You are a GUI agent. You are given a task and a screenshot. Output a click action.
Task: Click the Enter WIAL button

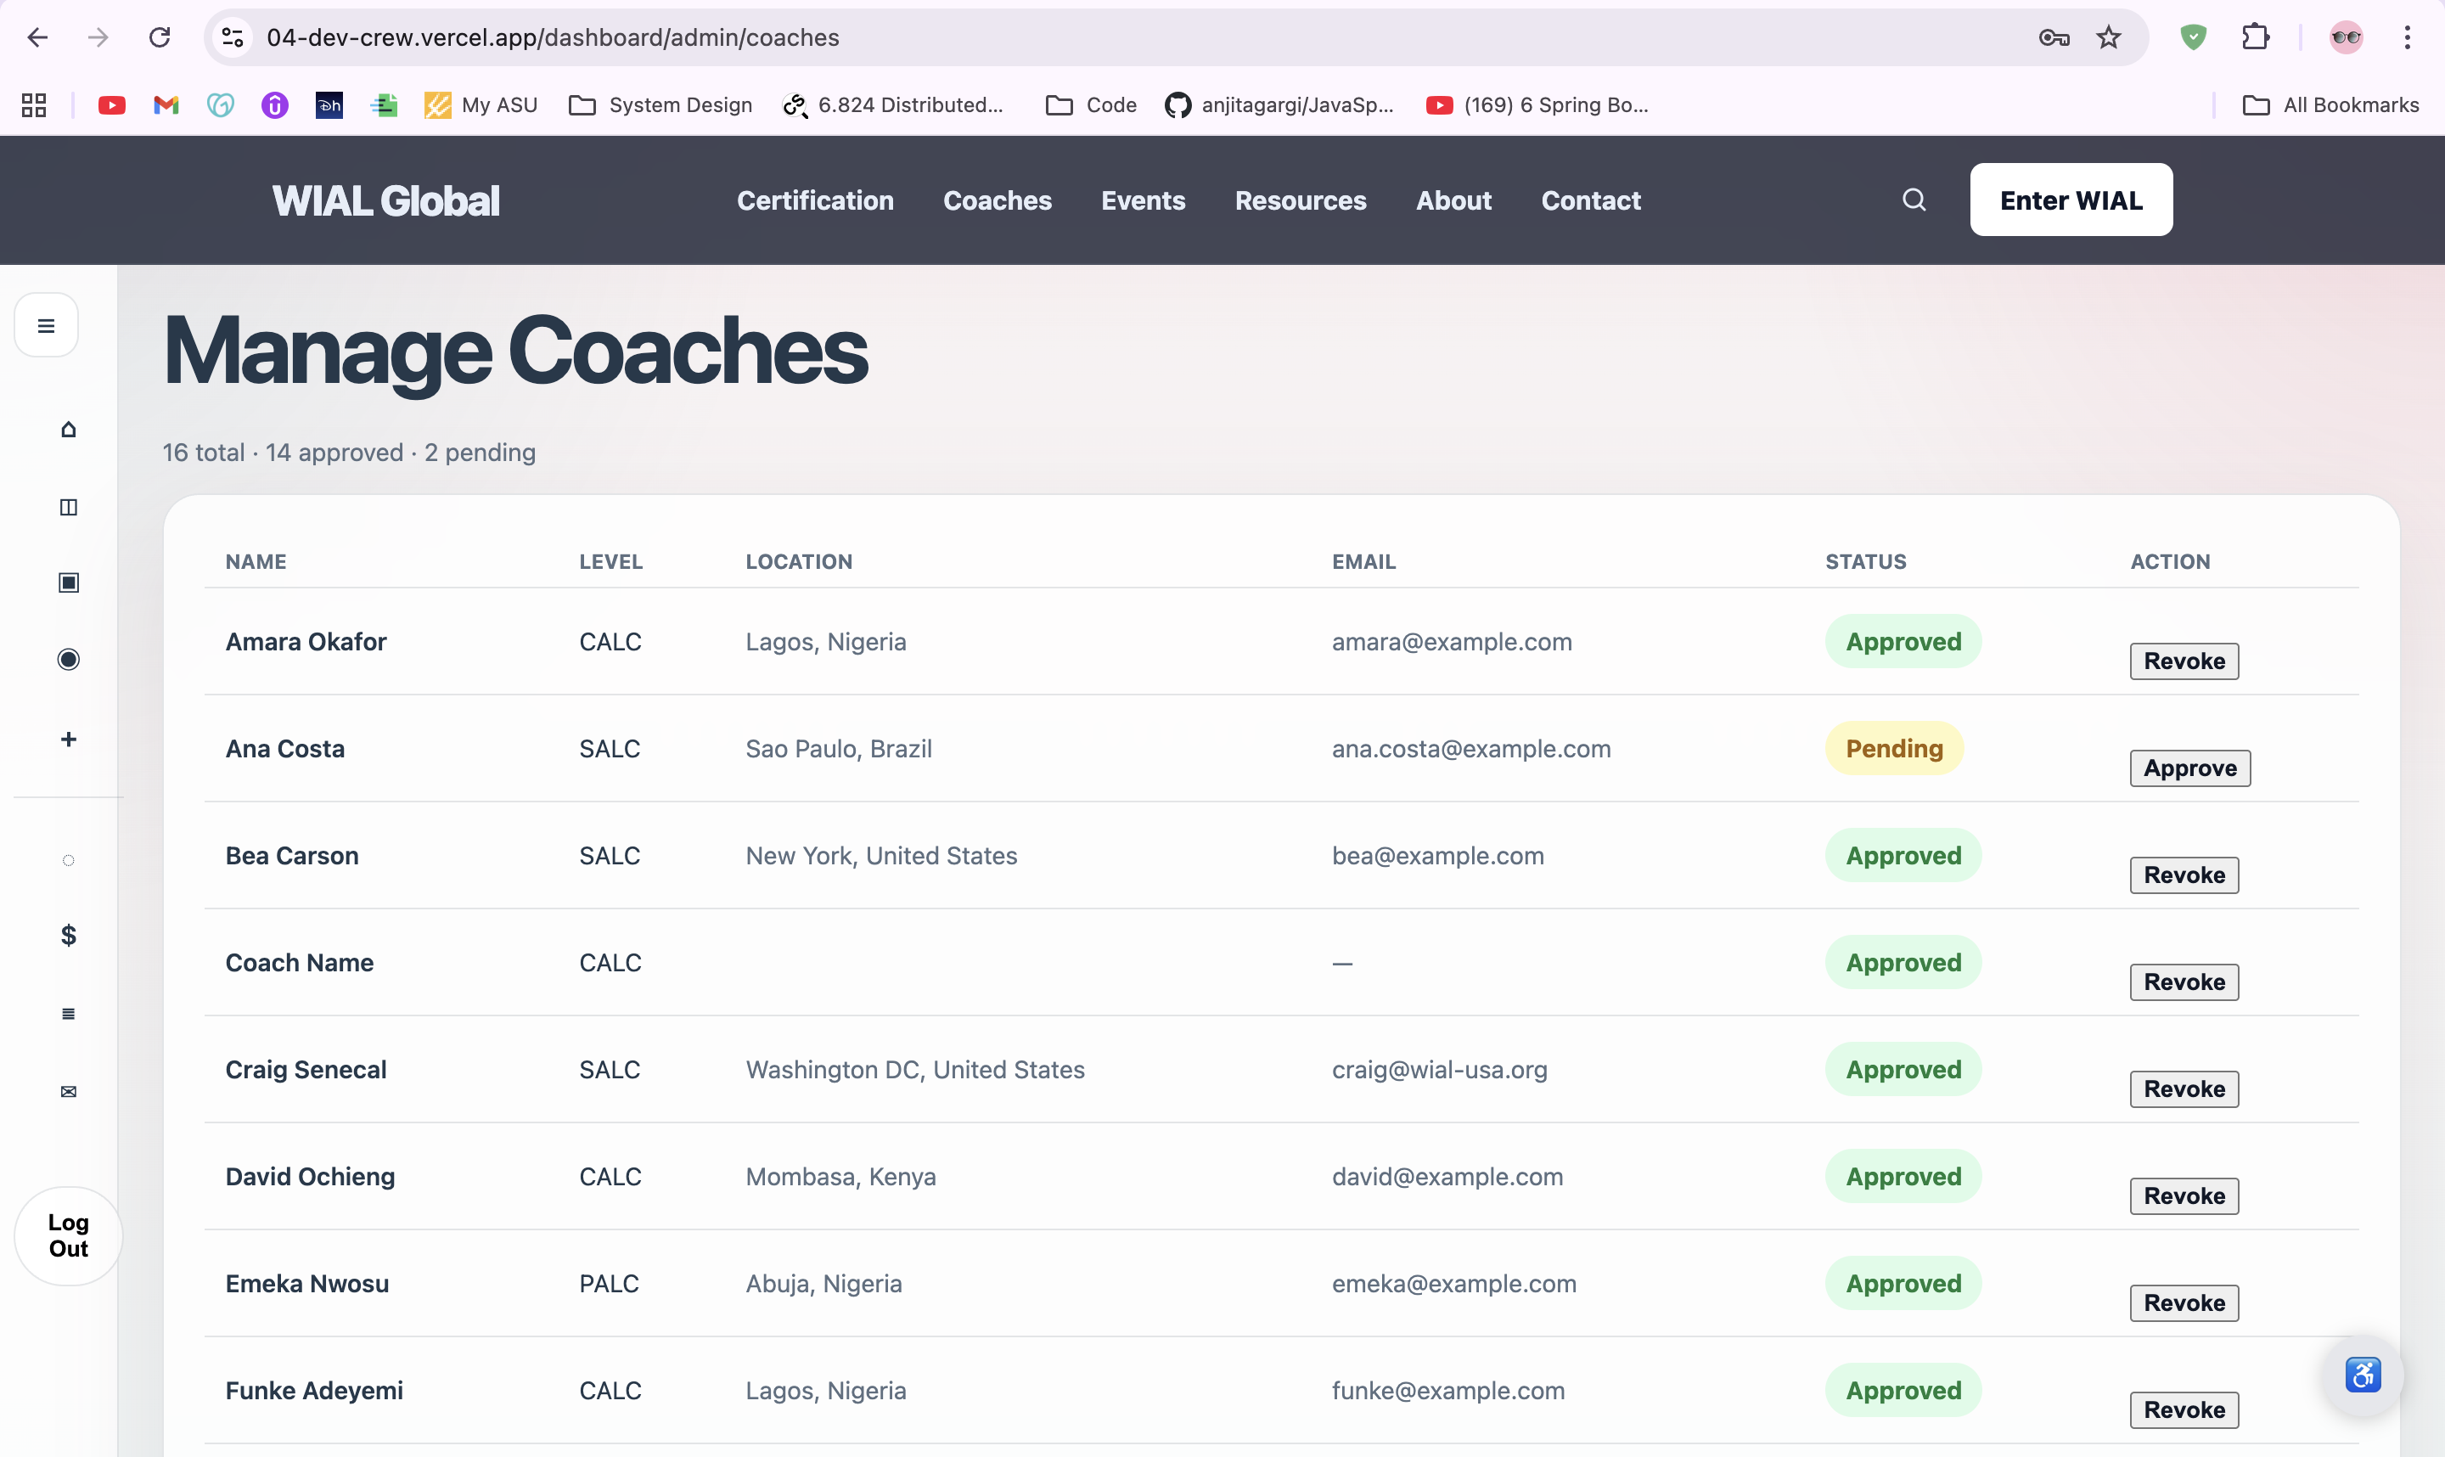click(2070, 200)
